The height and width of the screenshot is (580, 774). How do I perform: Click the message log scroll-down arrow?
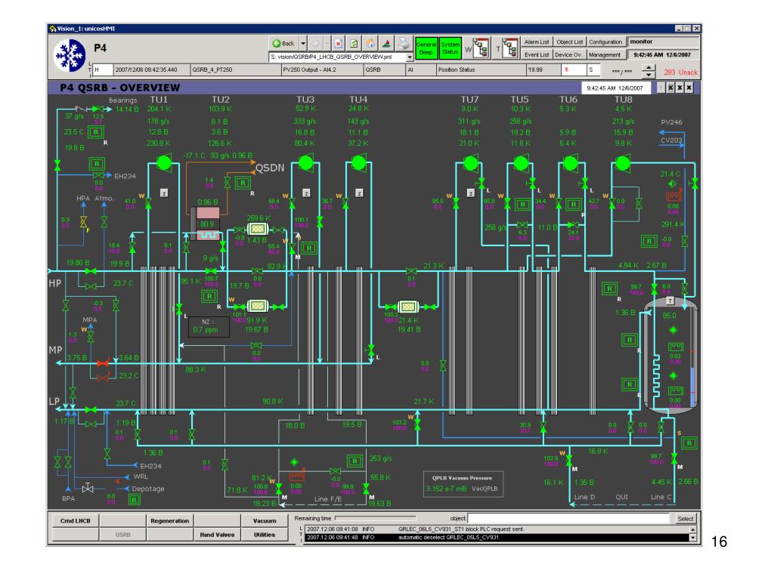click(x=692, y=538)
